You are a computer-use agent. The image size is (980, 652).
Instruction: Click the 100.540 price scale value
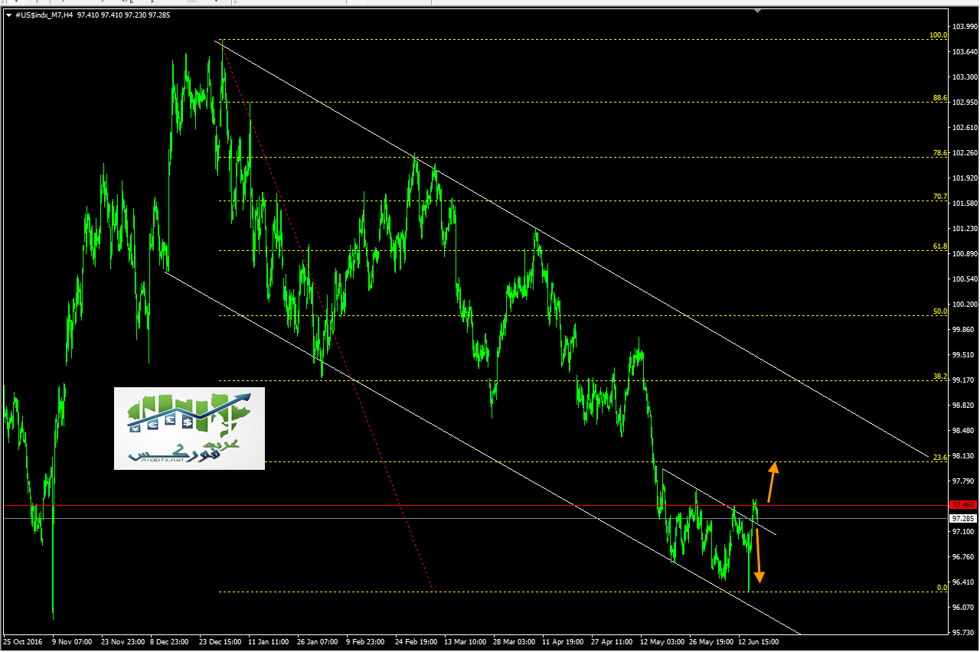point(963,279)
